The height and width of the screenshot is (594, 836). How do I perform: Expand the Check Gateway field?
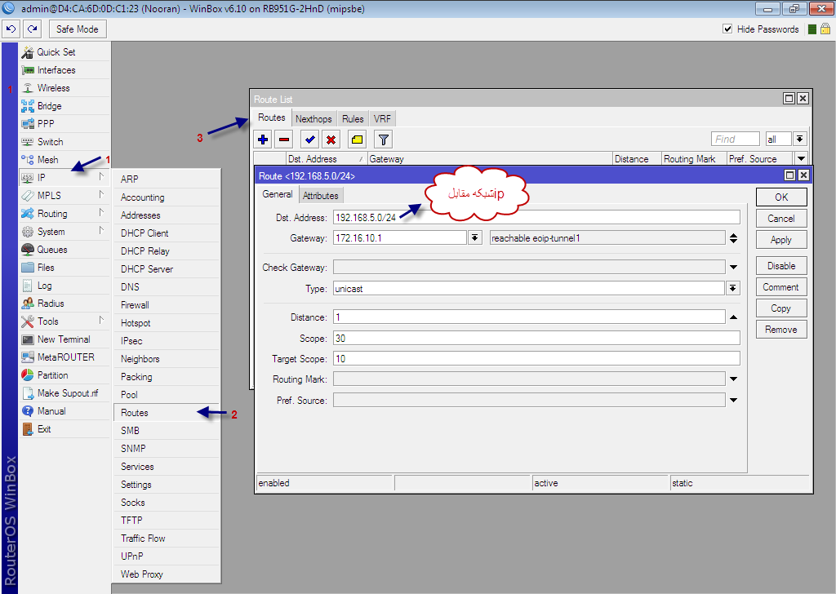click(x=734, y=267)
